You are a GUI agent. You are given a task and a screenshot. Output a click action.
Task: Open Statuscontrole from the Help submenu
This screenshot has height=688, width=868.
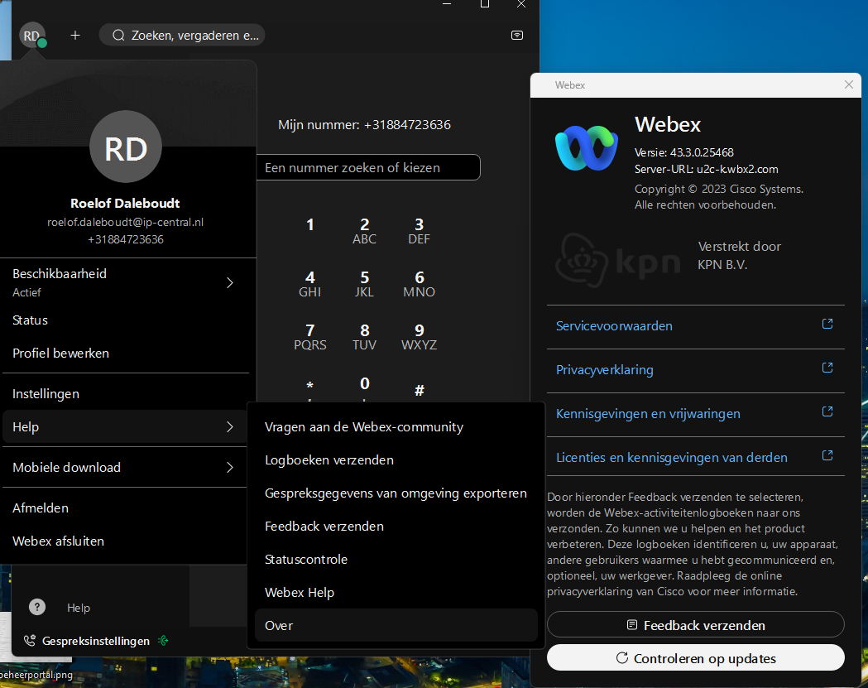396,560
